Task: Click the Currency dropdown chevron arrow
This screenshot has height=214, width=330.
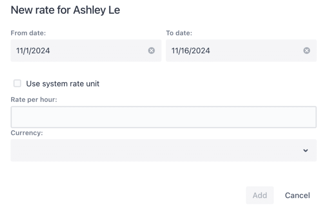Action: pos(306,151)
